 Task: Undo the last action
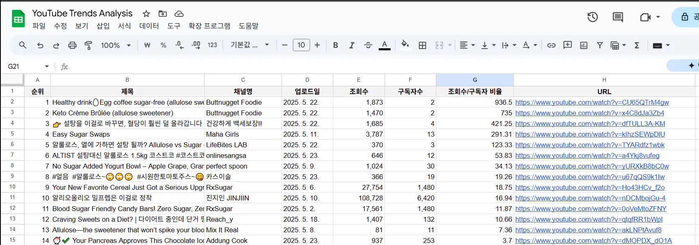click(40, 45)
